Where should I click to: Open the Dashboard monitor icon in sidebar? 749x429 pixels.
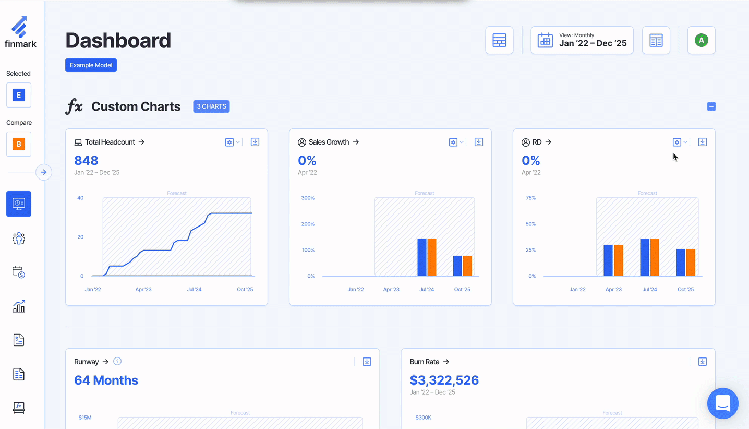point(19,204)
